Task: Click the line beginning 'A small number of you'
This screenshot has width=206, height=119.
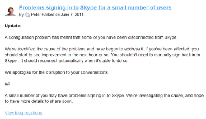Action: click(x=104, y=95)
